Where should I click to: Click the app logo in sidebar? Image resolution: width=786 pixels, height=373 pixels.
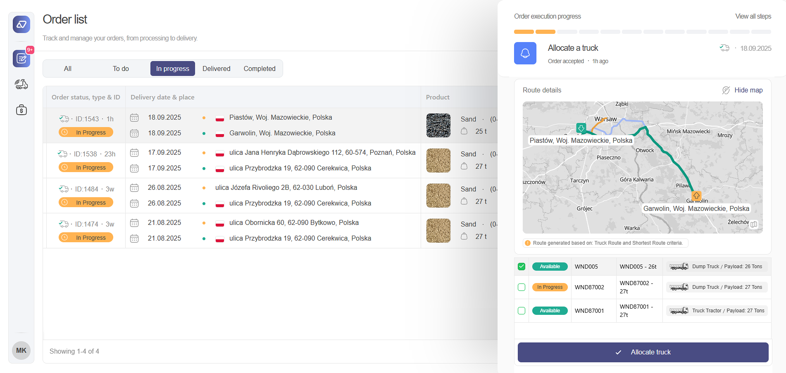click(21, 25)
